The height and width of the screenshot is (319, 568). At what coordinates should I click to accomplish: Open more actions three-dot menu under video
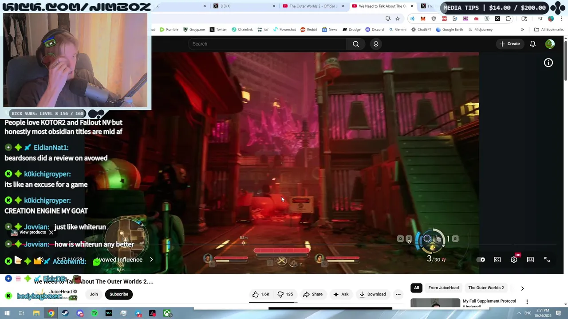click(398, 294)
